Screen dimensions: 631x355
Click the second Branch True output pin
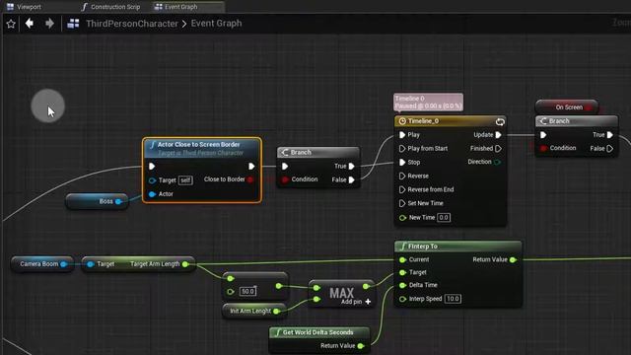[610, 135]
